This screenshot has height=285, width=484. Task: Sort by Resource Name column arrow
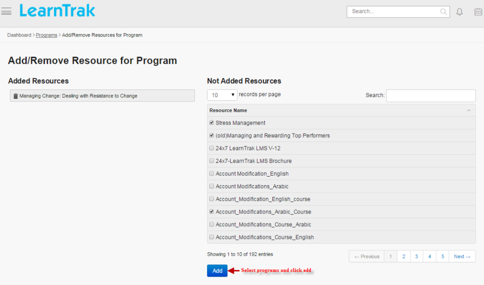(468, 111)
